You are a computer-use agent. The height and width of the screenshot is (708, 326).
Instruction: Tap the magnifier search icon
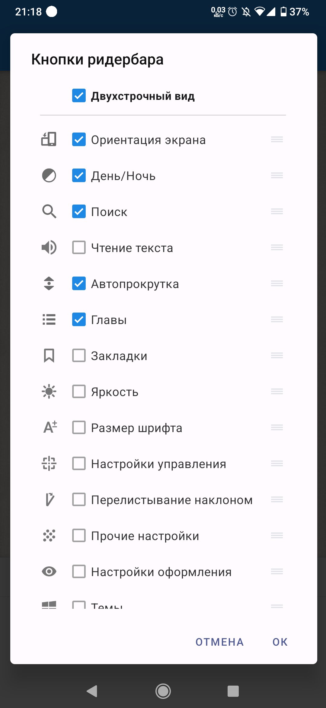[49, 211]
